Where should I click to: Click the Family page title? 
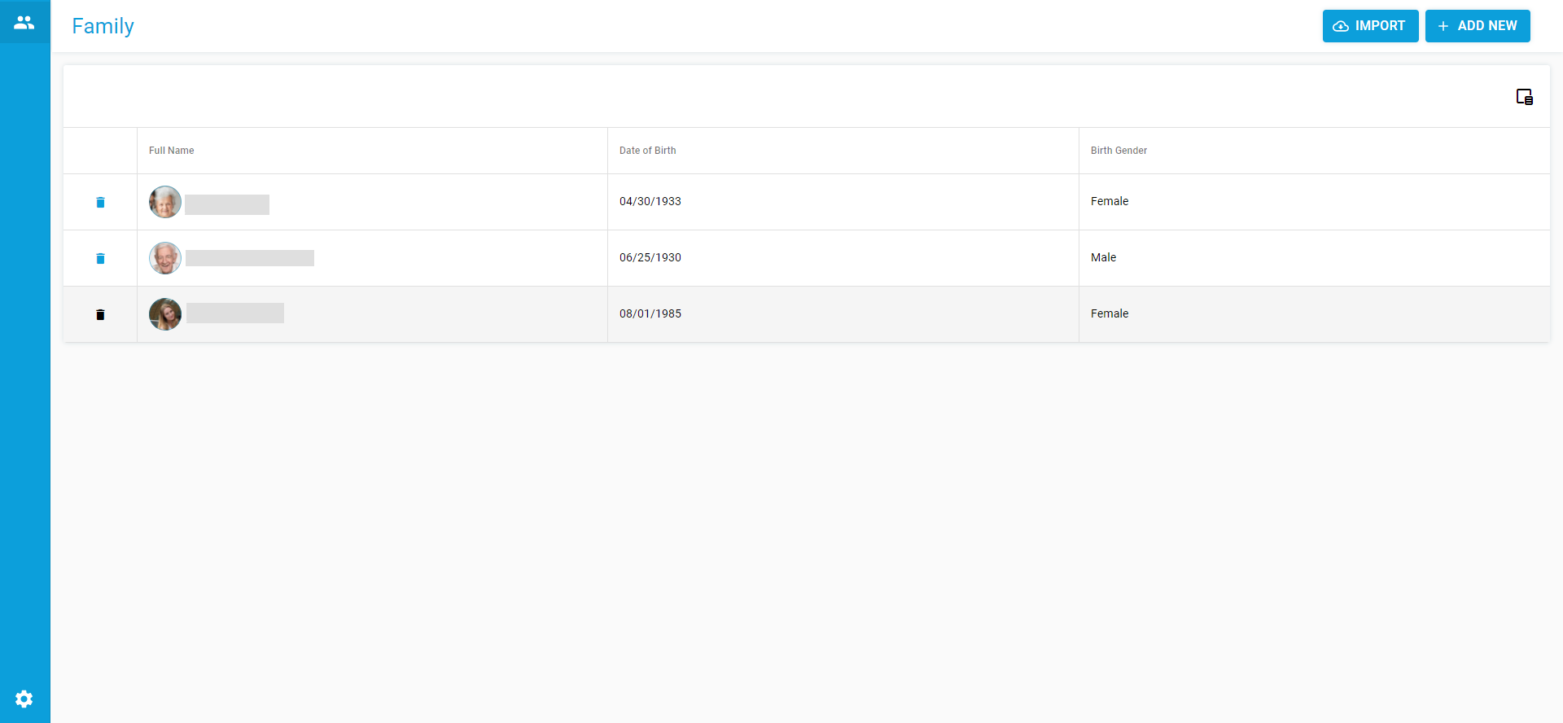tap(103, 26)
